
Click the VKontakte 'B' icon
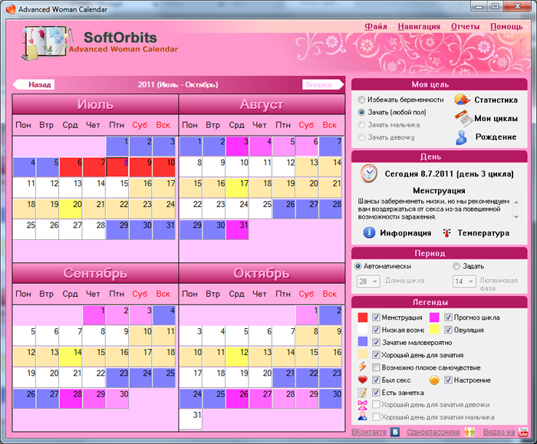(395, 432)
